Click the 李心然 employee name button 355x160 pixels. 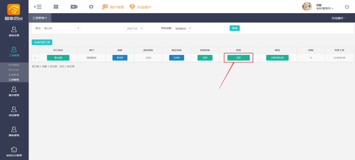(58, 58)
